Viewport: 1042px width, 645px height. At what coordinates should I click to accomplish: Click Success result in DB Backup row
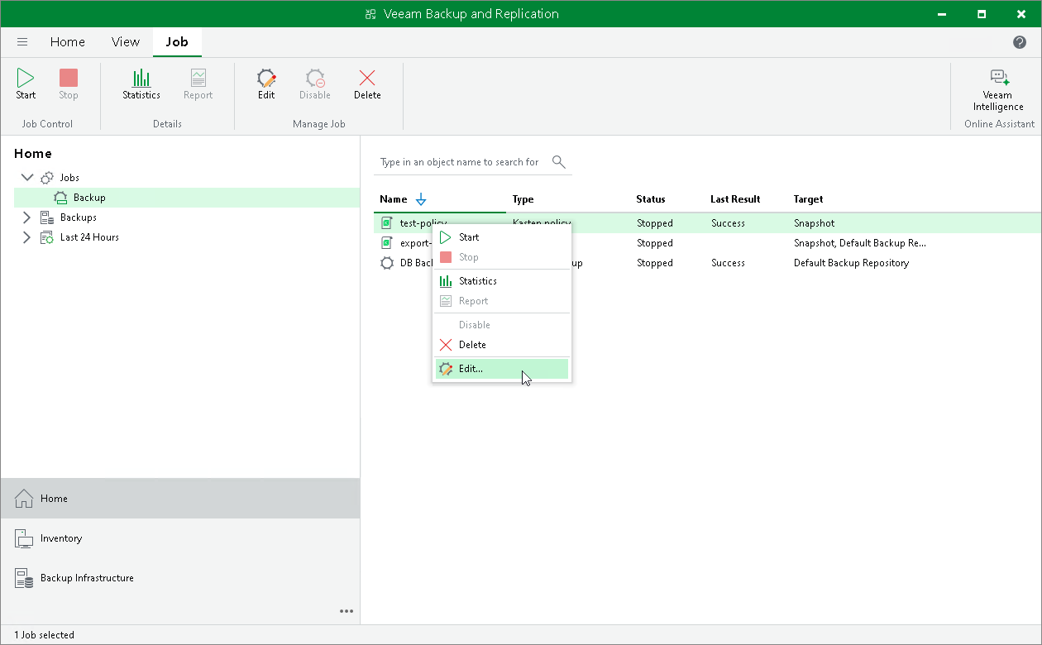(728, 263)
